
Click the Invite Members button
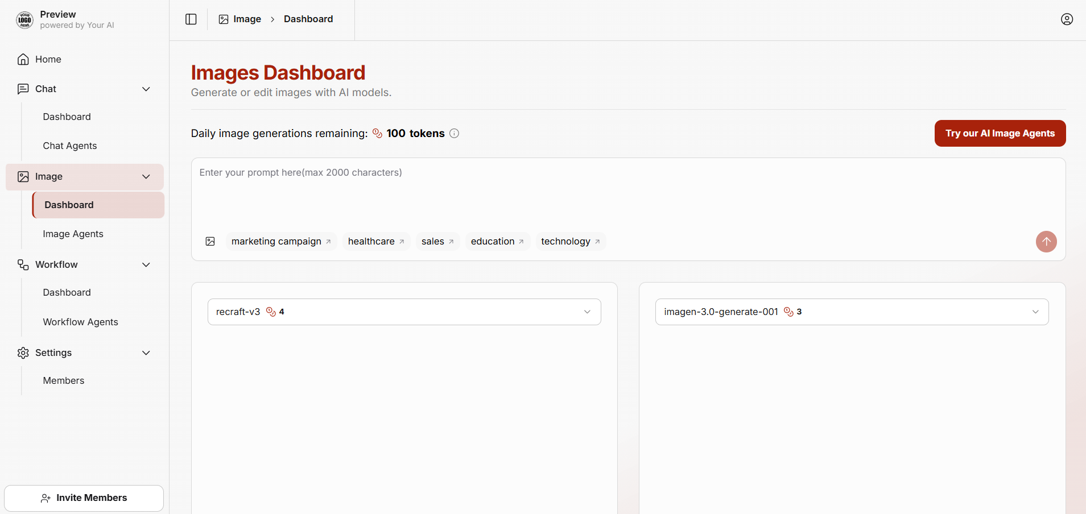point(84,498)
